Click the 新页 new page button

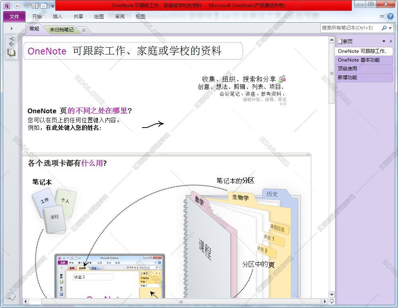click(x=345, y=41)
